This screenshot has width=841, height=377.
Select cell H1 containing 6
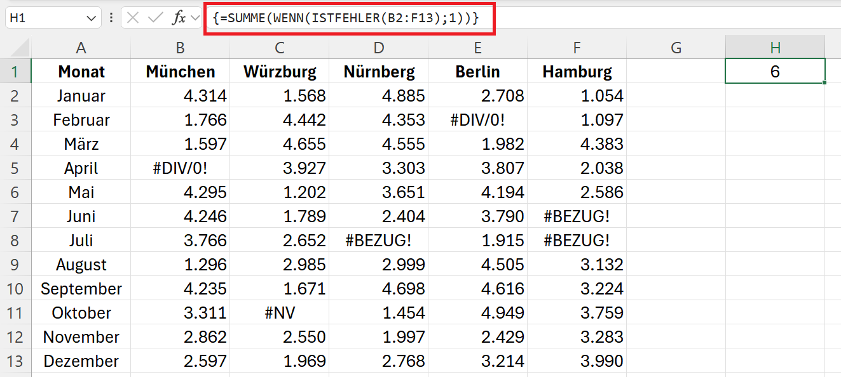(x=775, y=72)
